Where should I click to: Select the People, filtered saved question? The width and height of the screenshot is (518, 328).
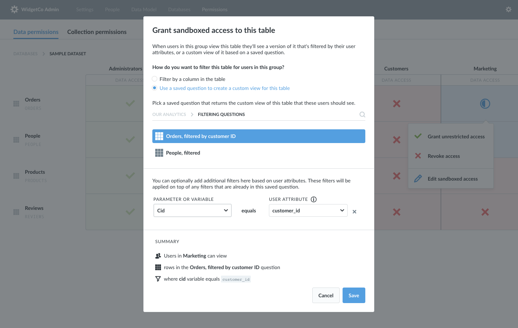(259, 153)
